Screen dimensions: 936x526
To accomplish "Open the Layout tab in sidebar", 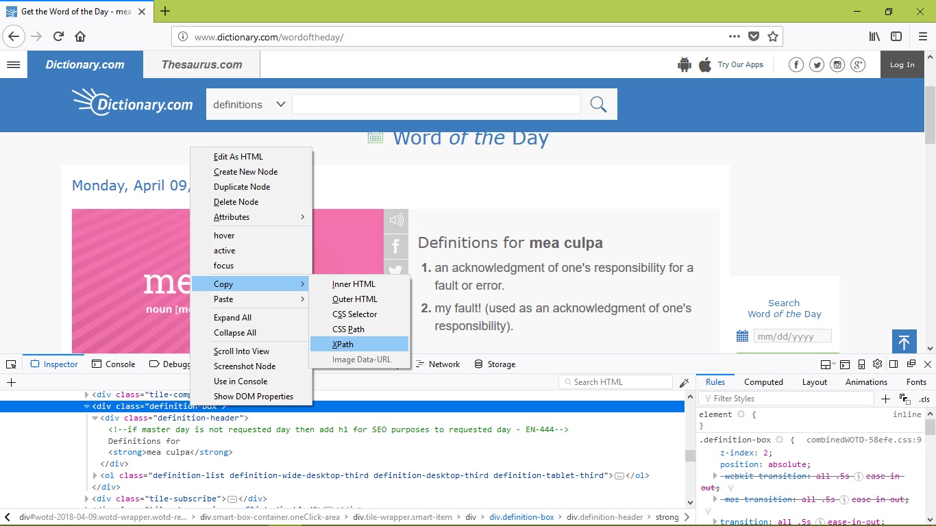I will [x=815, y=382].
